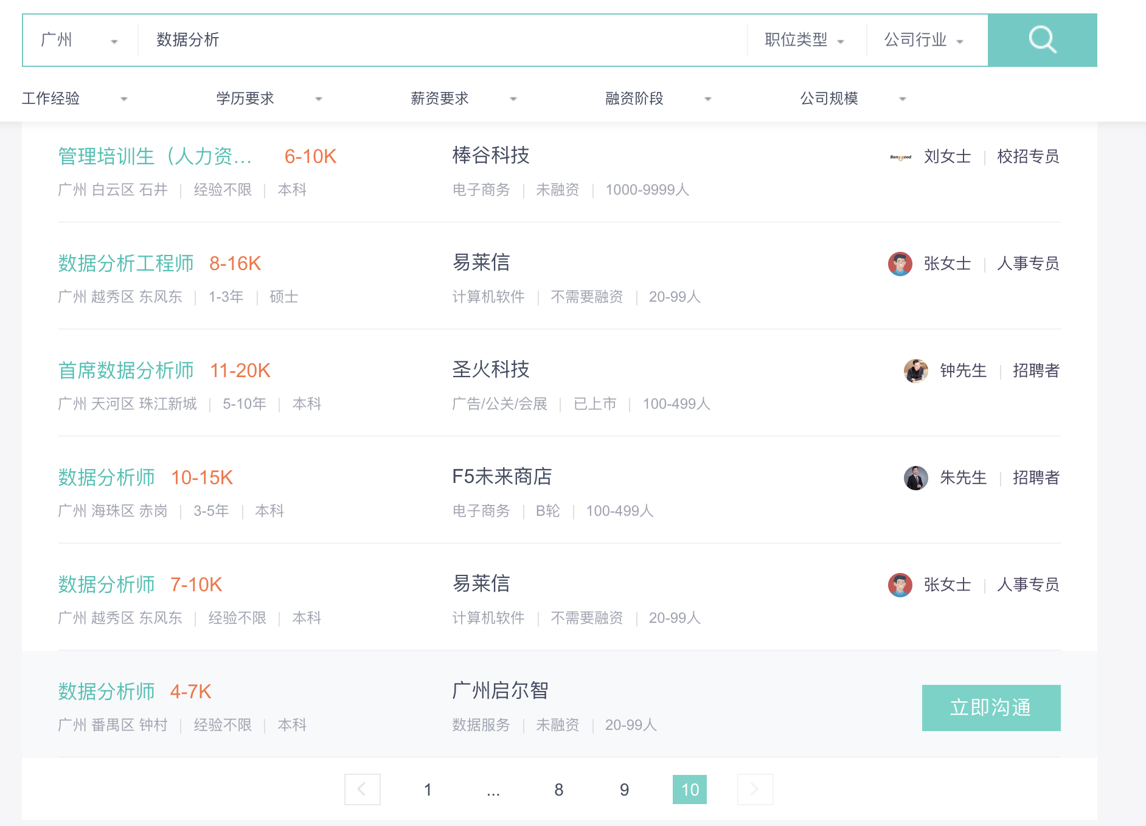Click the 11-20K salary text
The width and height of the screenshot is (1146, 826).
(x=240, y=370)
